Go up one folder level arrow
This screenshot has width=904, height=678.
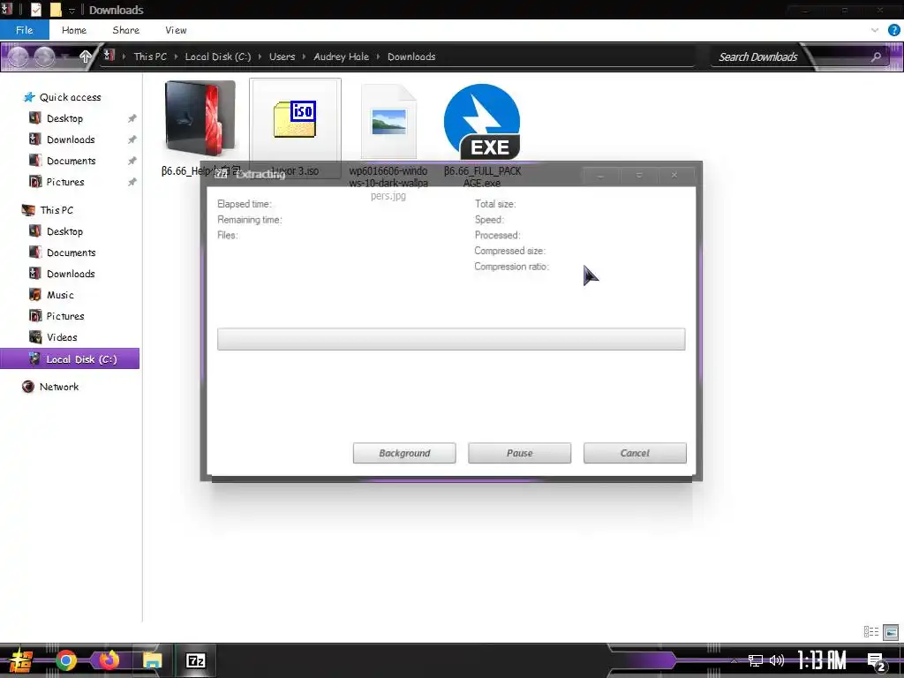[x=86, y=56]
